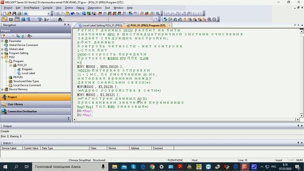The image size is (304, 171).
Task: Select Local Device Comment in the tree
Action: pos(27,85)
